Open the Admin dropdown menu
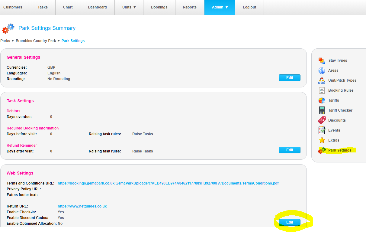Viewport: 366px width, 232px height. [x=220, y=7]
